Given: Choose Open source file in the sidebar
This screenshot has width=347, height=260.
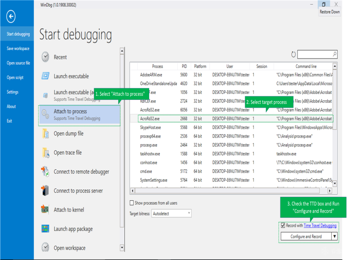Looking at the screenshot, I should coord(19,63).
